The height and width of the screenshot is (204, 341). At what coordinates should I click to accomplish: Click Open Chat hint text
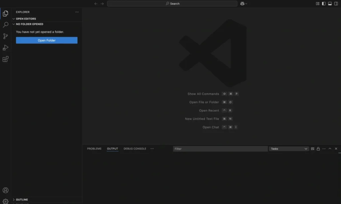[x=211, y=127]
